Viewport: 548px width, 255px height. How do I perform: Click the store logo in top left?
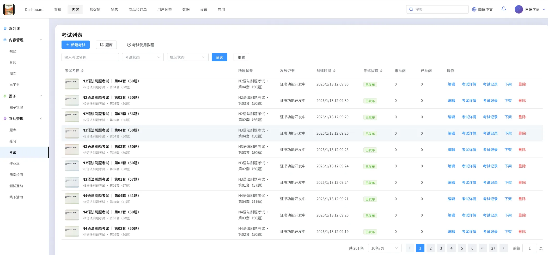pos(9,9)
